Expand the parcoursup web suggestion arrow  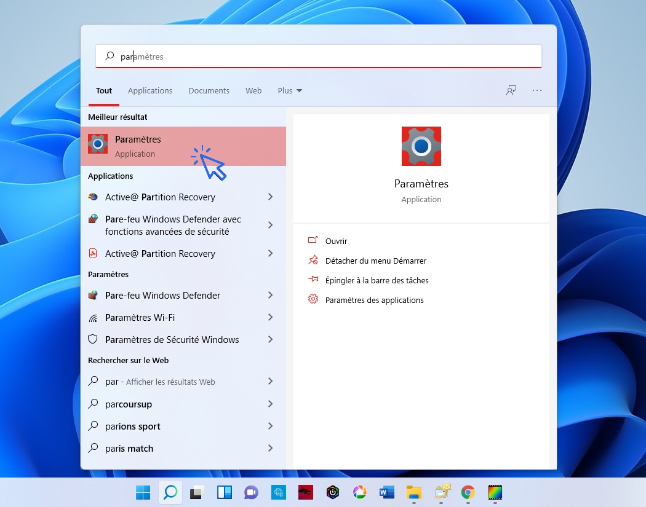pyautogui.click(x=270, y=404)
